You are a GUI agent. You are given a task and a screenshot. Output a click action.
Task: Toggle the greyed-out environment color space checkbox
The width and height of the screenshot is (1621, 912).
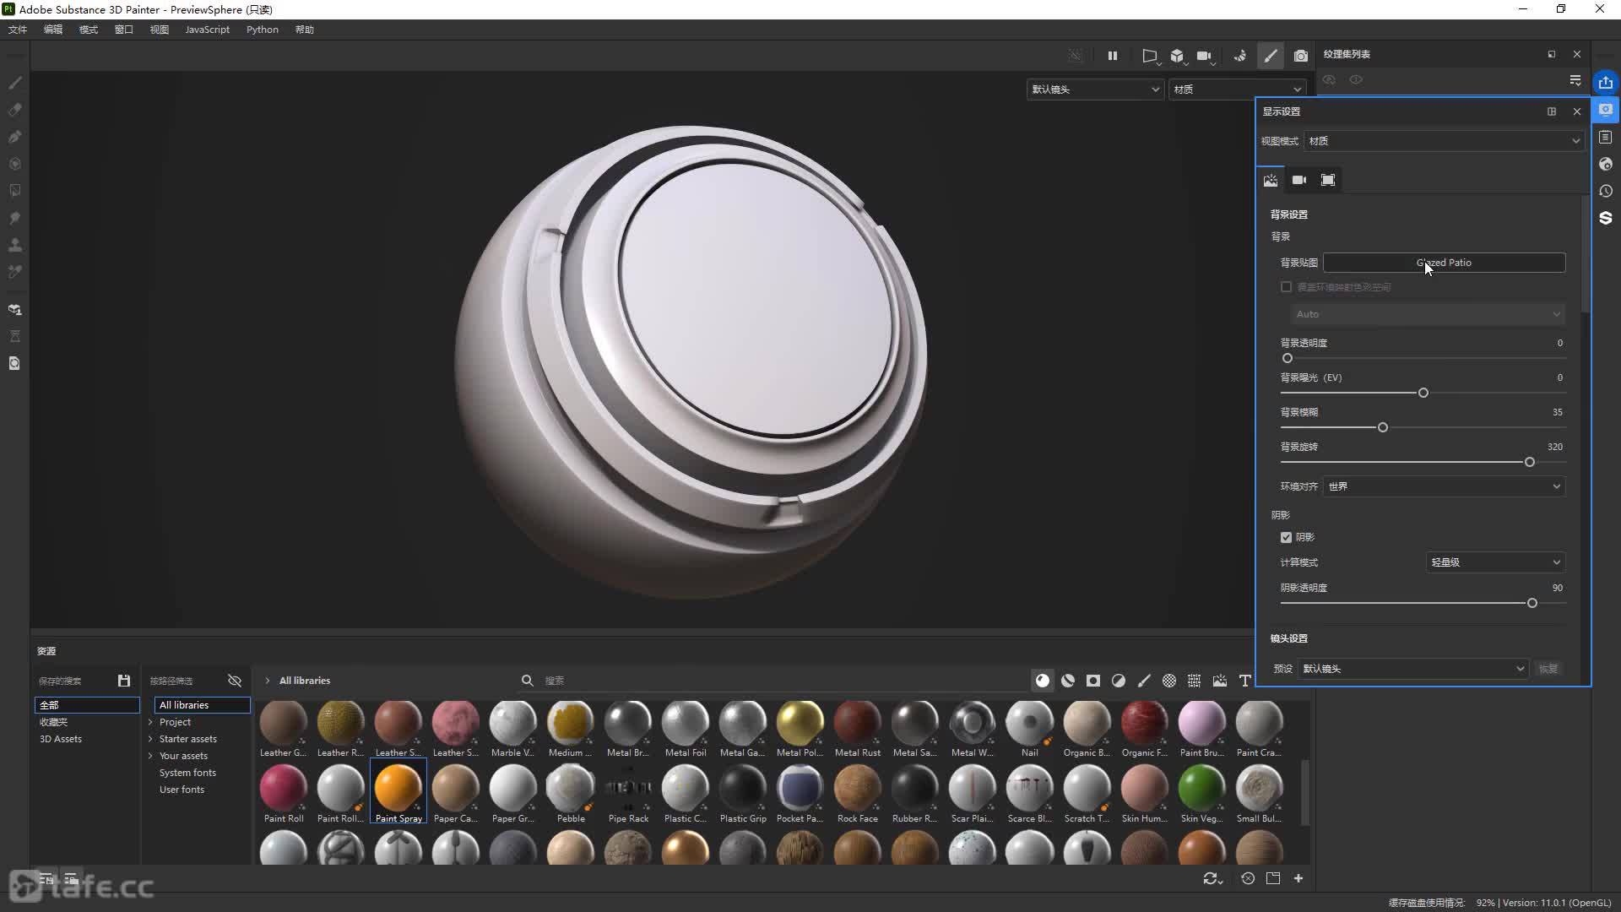point(1286,287)
